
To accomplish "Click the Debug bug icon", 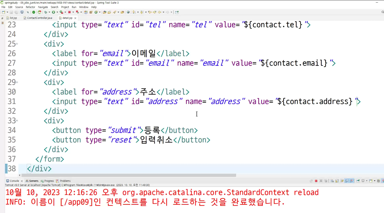I will [45, 12].
